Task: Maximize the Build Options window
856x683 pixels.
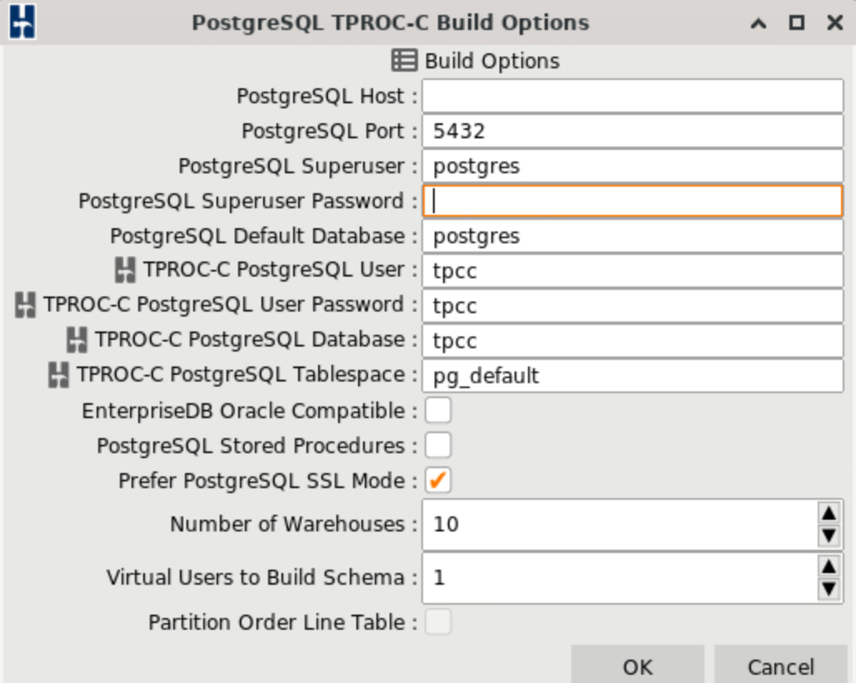Action: [797, 23]
